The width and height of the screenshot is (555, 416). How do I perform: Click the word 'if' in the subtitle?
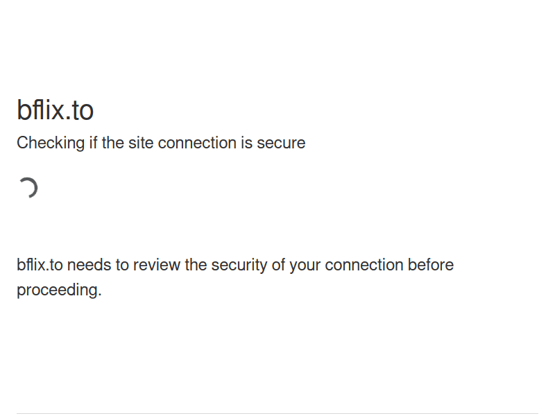[93, 144]
